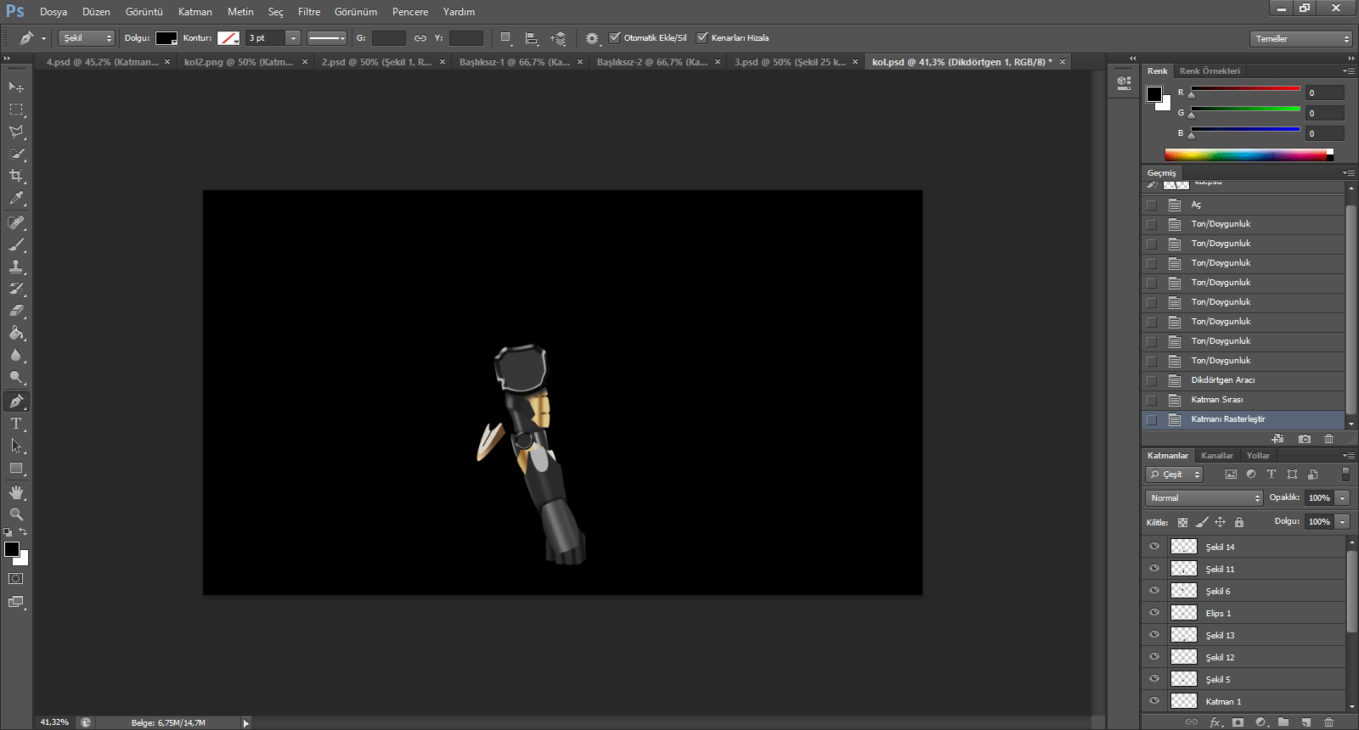Open the gear settings in options bar
1359x730 pixels.
pyautogui.click(x=592, y=38)
